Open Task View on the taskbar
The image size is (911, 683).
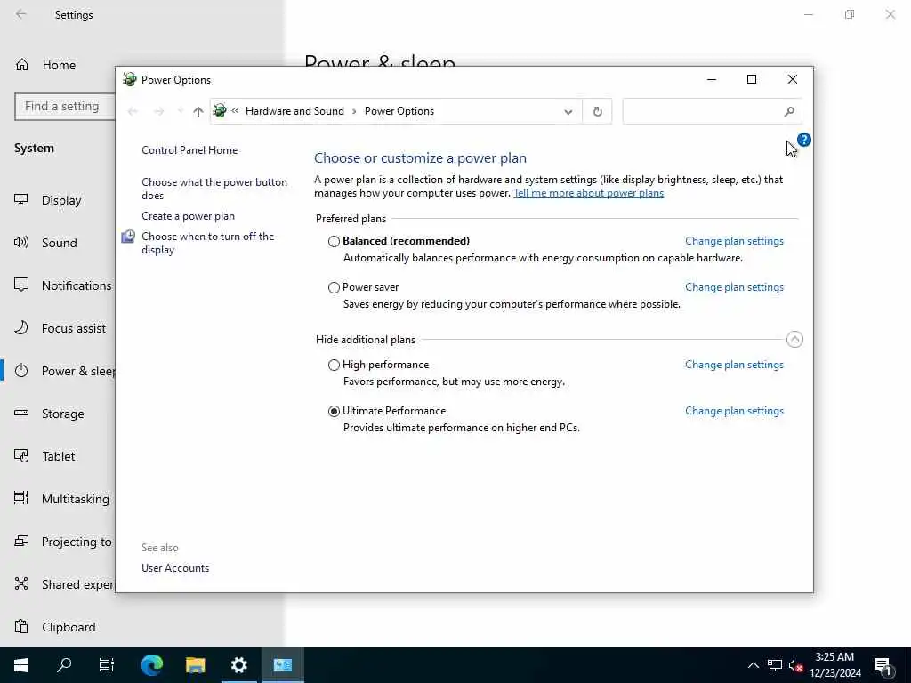(x=107, y=665)
